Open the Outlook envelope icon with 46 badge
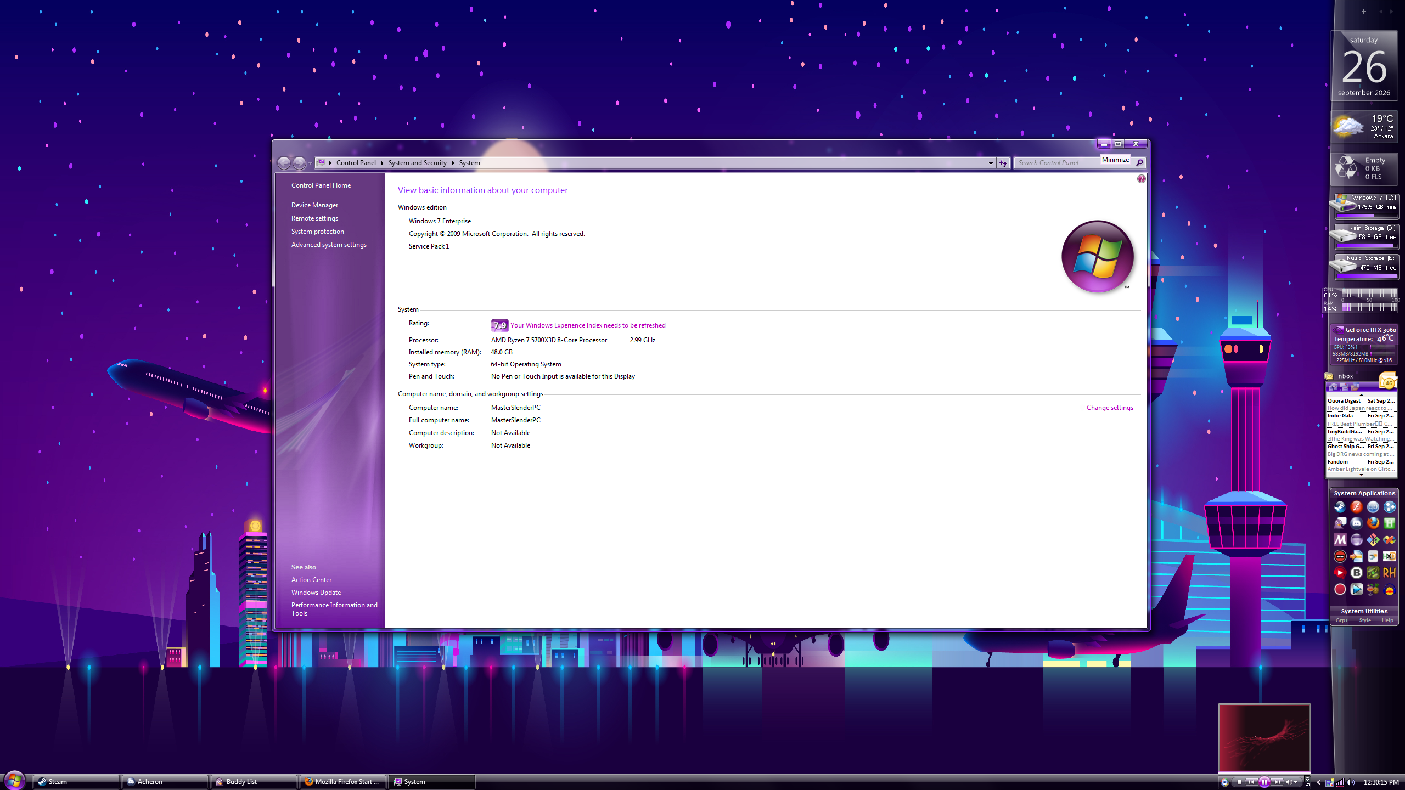 tap(1387, 381)
